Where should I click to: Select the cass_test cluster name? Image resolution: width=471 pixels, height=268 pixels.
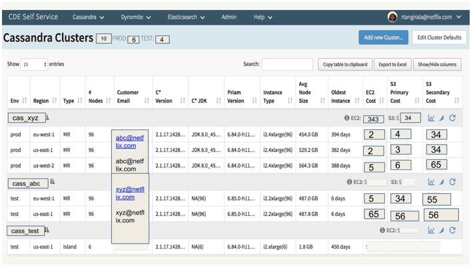[25, 231]
